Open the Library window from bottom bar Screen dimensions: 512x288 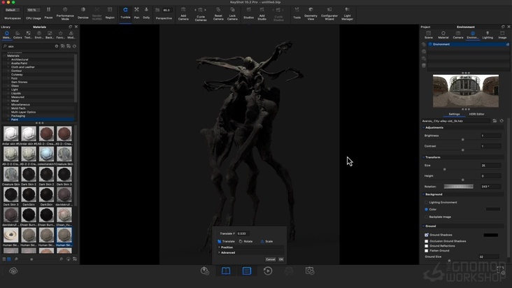[226, 271]
